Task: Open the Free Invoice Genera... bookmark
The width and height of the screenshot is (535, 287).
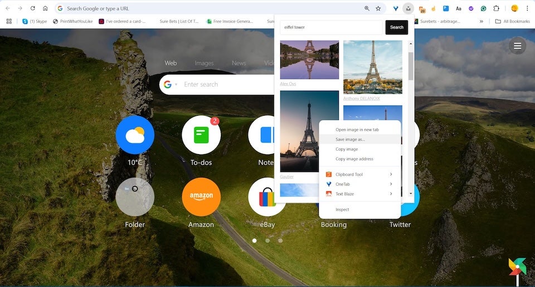Action: click(x=230, y=21)
